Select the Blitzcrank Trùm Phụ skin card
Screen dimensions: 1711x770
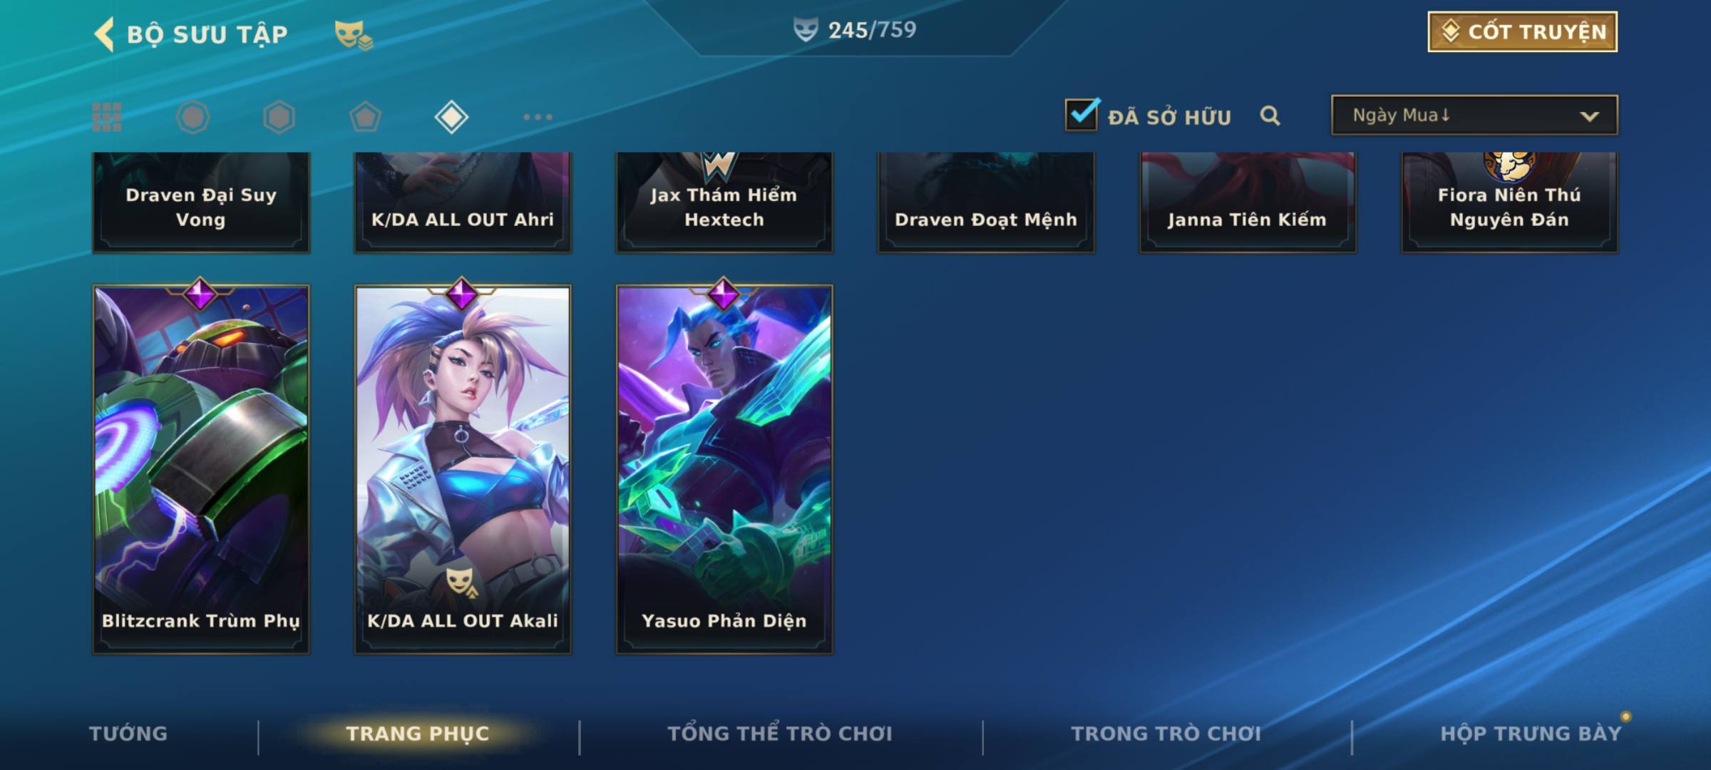201,469
